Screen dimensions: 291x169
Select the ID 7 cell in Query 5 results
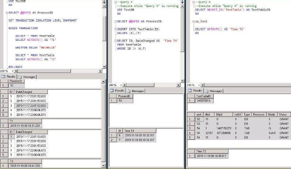120,140
